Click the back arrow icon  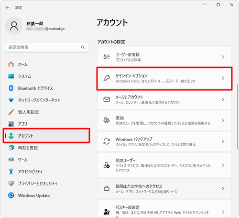[x=7, y=8]
